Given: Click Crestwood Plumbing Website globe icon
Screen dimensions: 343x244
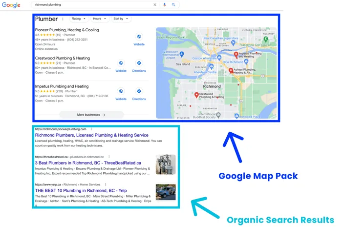Looking at the screenshot, I should tap(121, 63).
